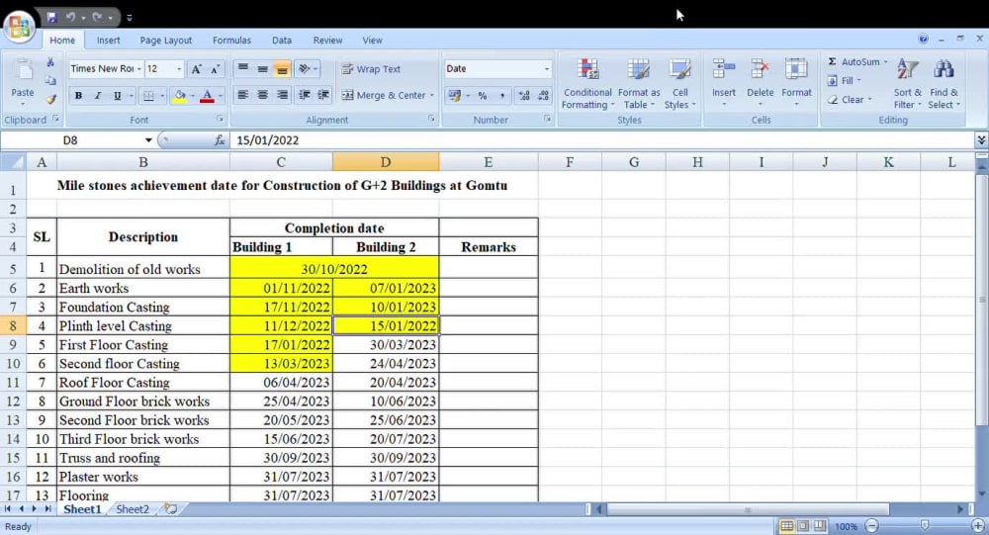The width and height of the screenshot is (989, 535).
Task: Switch to Formulas tab
Action: (x=231, y=41)
